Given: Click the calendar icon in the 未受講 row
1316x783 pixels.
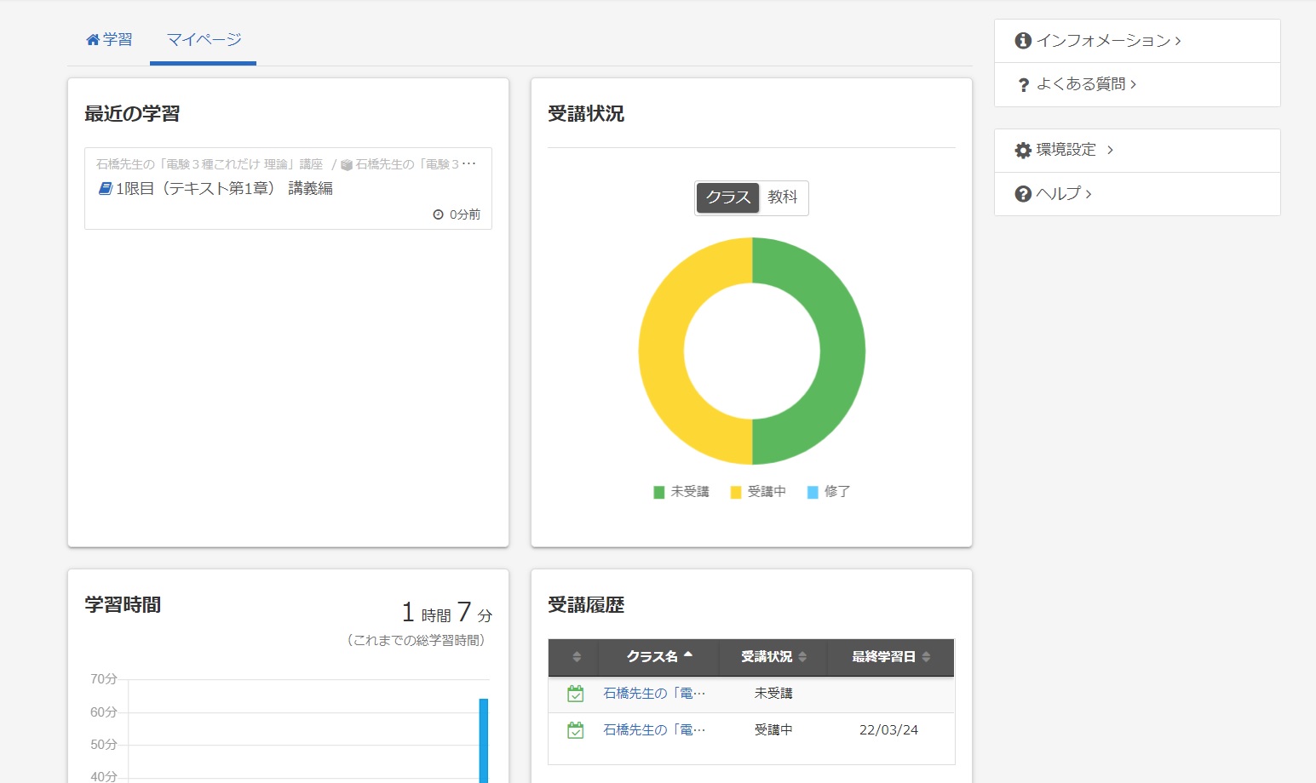Looking at the screenshot, I should pos(576,694).
